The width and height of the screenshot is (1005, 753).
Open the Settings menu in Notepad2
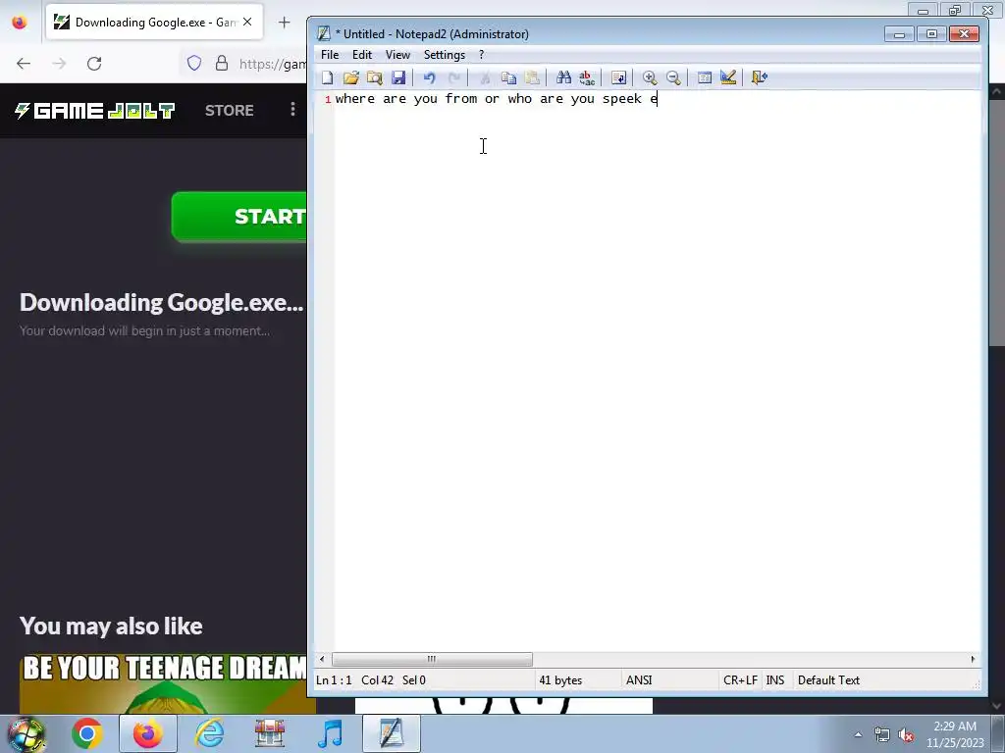(x=445, y=55)
